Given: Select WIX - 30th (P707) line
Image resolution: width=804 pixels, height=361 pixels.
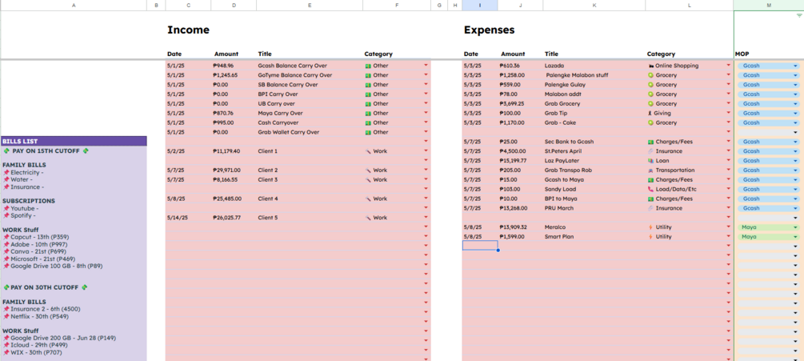Looking at the screenshot, I should pos(32,352).
